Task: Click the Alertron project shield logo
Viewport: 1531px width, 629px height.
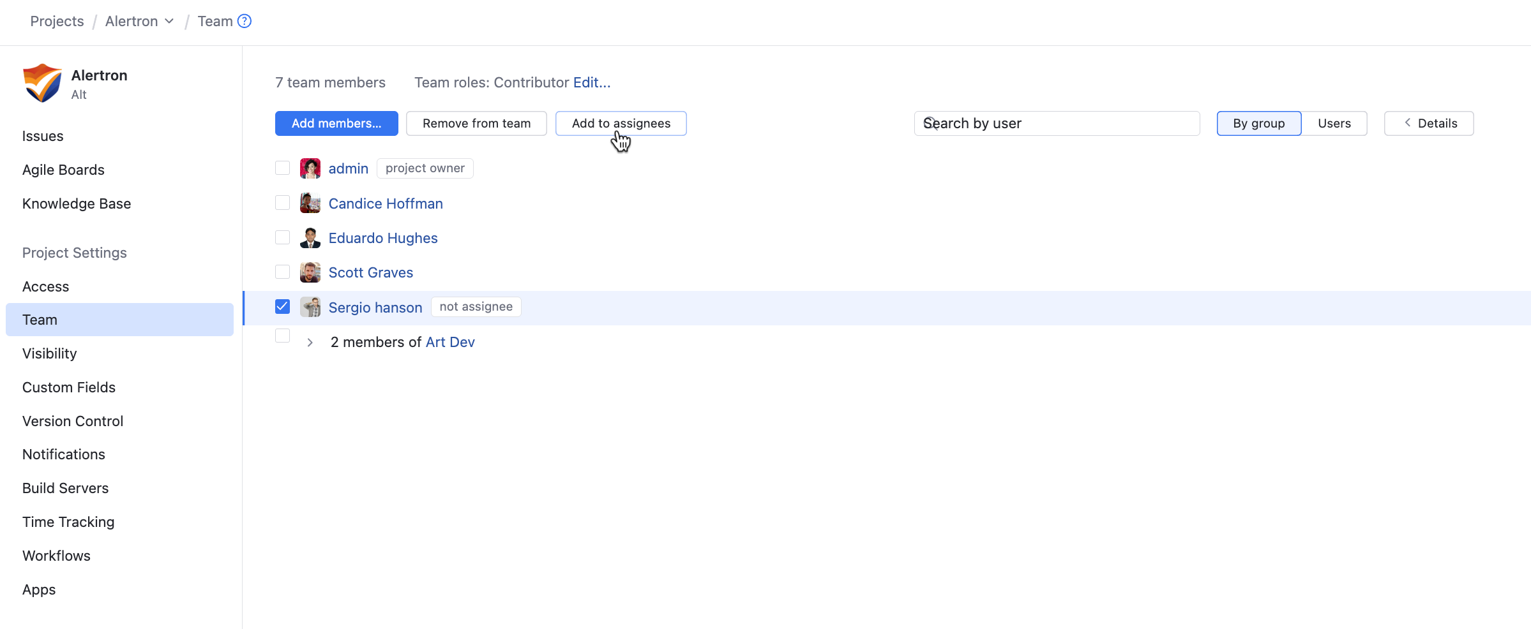Action: pyautogui.click(x=42, y=83)
